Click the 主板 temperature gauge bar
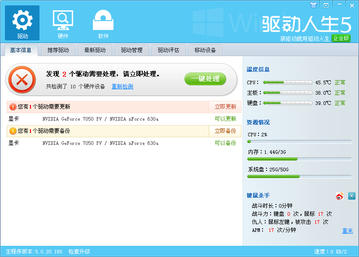The image size is (359, 257). pos(288,93)
